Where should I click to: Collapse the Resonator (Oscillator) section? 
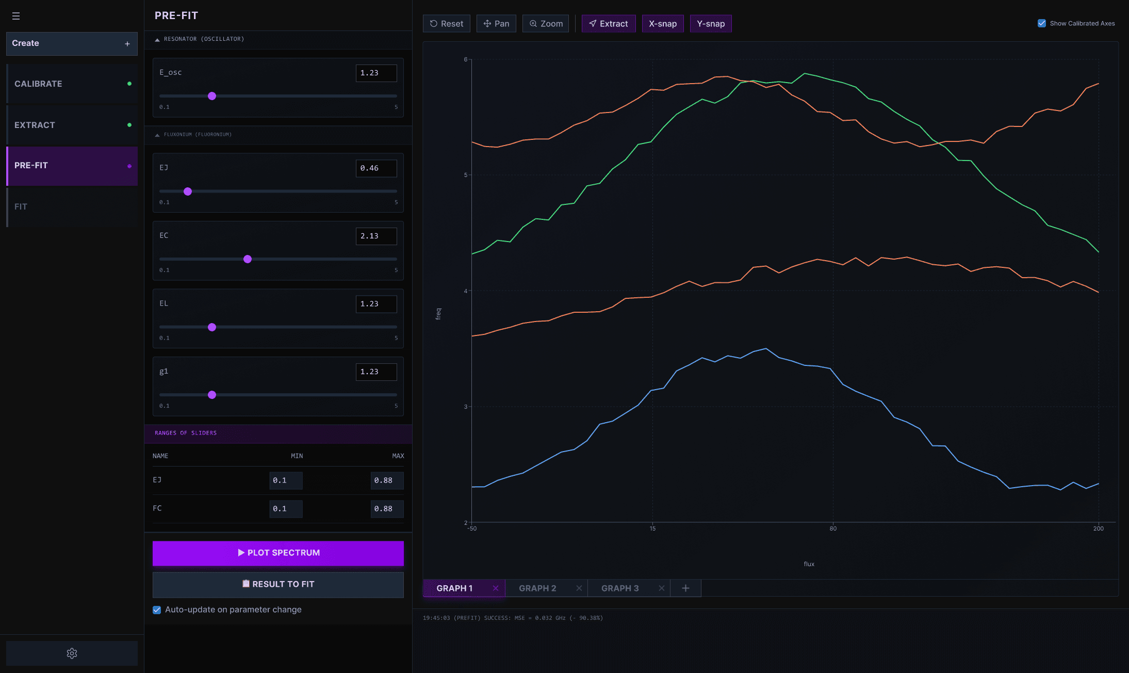tap(157, 40)
